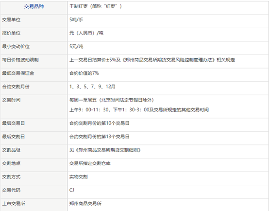Open the 郑州商品交易所期货交易风险控制管理办法 reference text
The image size is (269, 211).
169,60
